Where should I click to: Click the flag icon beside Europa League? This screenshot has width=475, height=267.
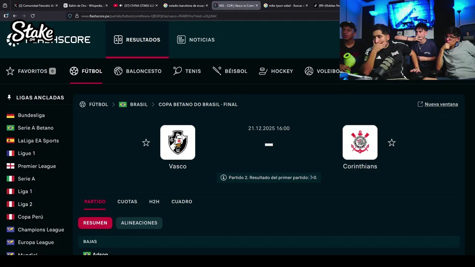click(11, 242)
